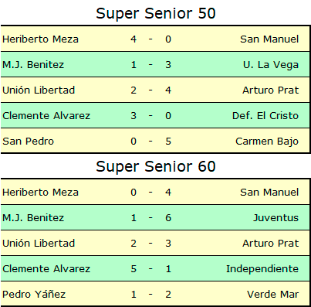Click the Pedro Yáñez team name
Image resolution: width=311 pixels, height=307 pixels.
pyautogui.click(x=34, y=294)
